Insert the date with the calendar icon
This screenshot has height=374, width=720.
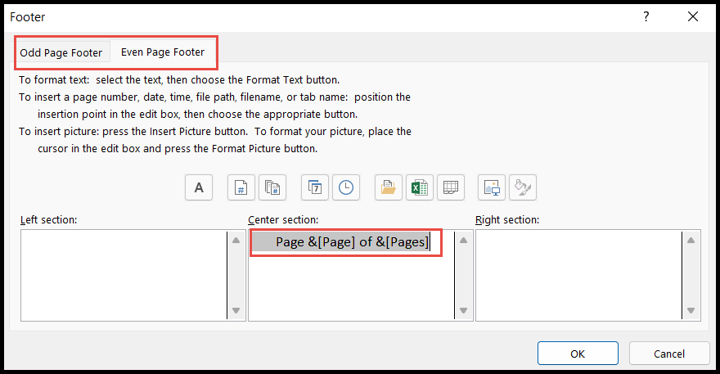[314, 187]
